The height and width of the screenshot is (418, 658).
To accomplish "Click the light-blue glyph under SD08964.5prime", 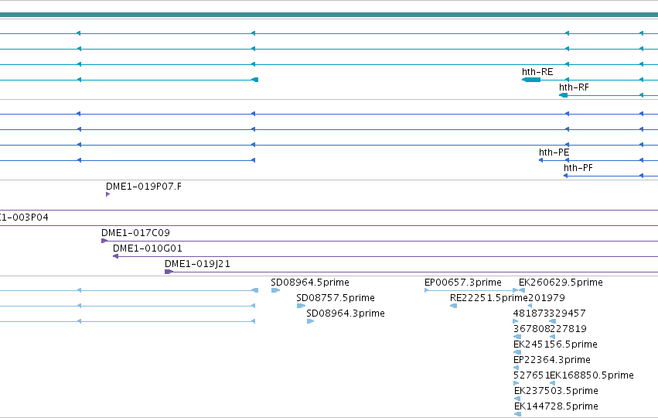I will pos(275,290).
